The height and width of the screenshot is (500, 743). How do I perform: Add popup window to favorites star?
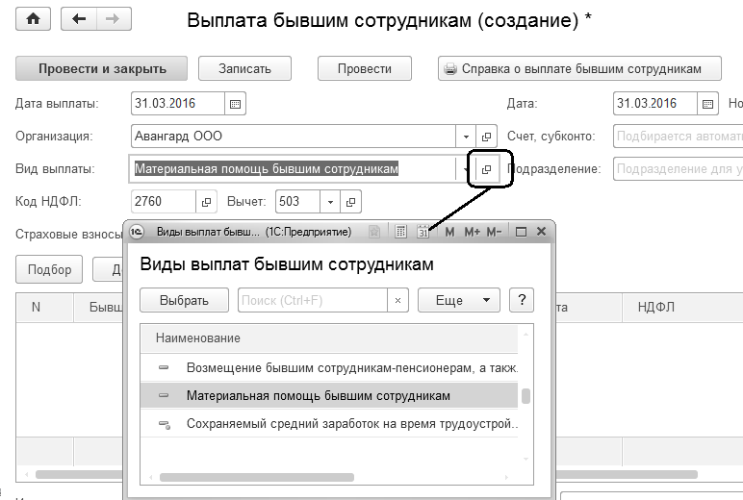pos(374,232)
